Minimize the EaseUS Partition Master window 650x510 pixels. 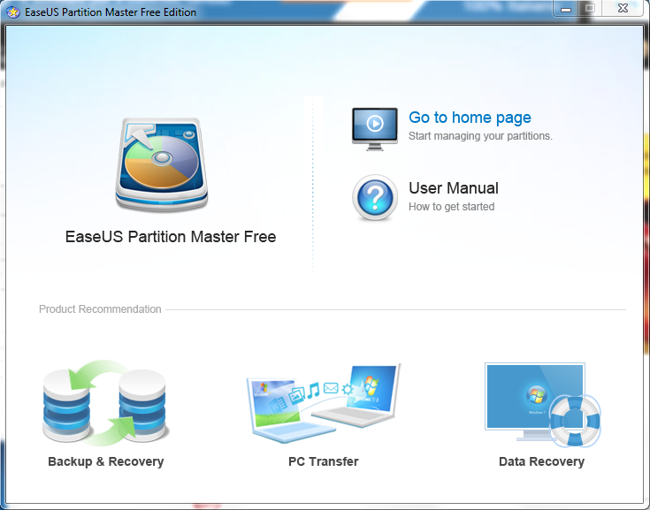[566, 8]
